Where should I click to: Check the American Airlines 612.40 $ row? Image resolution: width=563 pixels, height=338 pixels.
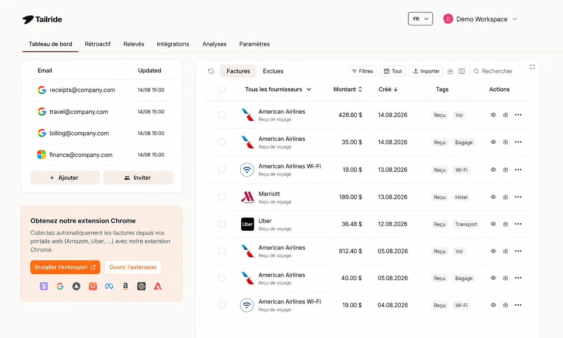pyautogui.click(x=222, y=251)
